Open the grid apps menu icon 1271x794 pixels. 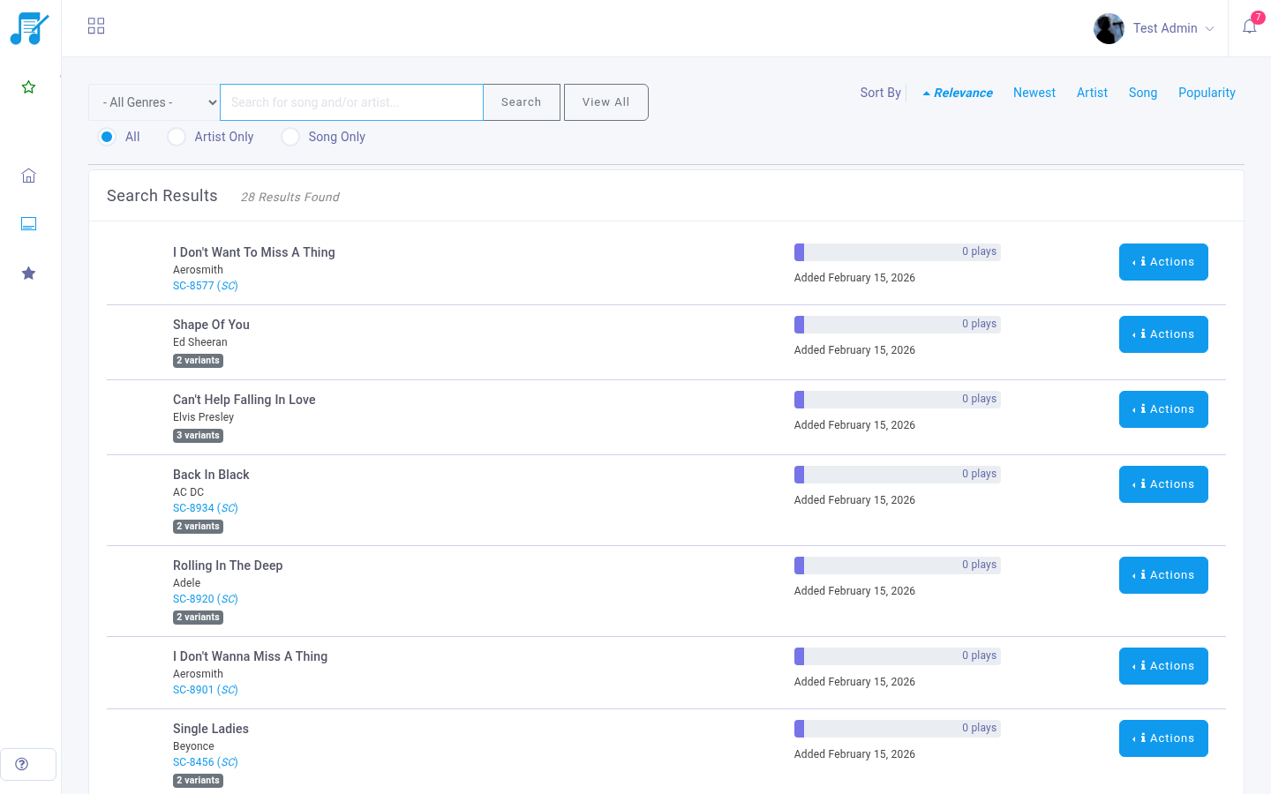pyautogui.click(x=96, y=26)
